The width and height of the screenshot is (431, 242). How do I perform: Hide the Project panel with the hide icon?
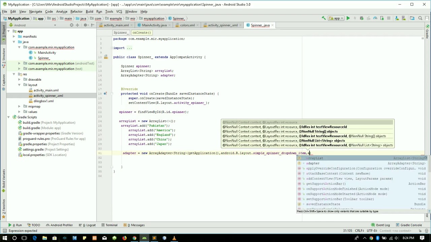93,25
